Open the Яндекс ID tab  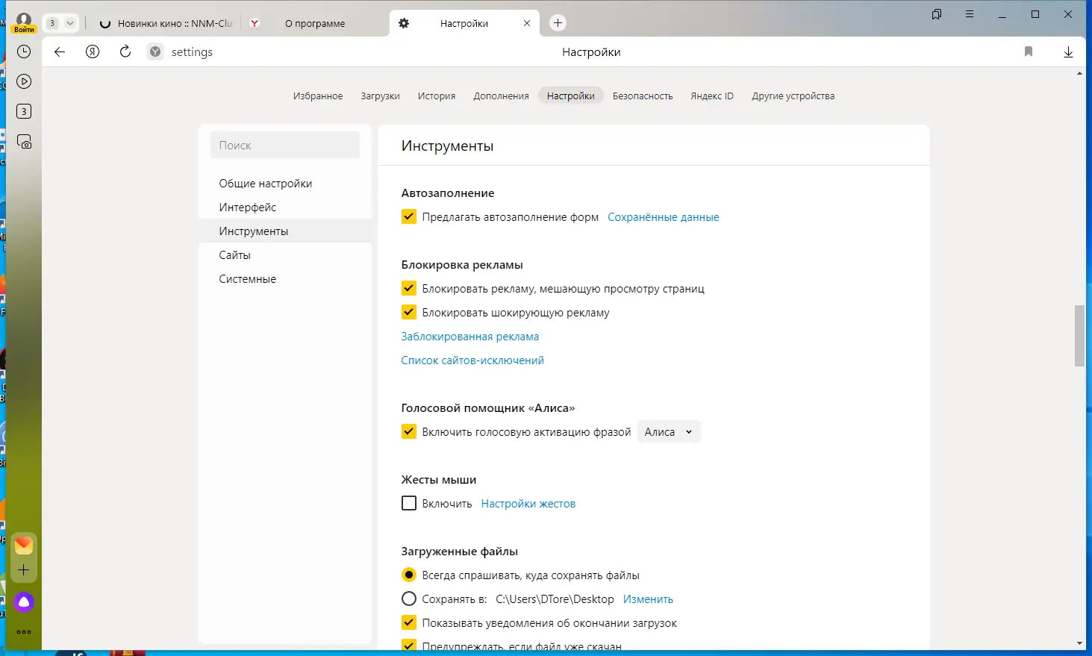(712, 96)
